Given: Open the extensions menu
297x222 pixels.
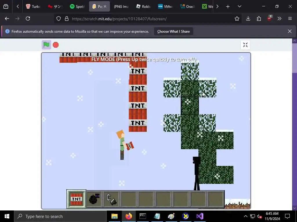Looking at the screenshot, I should pyautogui.click(x=259, y=18).
